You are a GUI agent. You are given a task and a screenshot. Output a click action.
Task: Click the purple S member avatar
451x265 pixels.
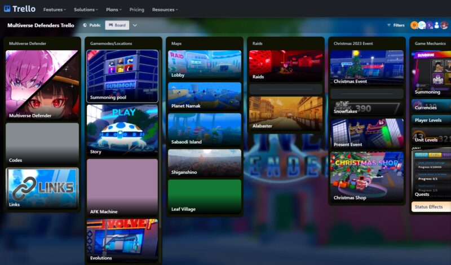[429, 25]
